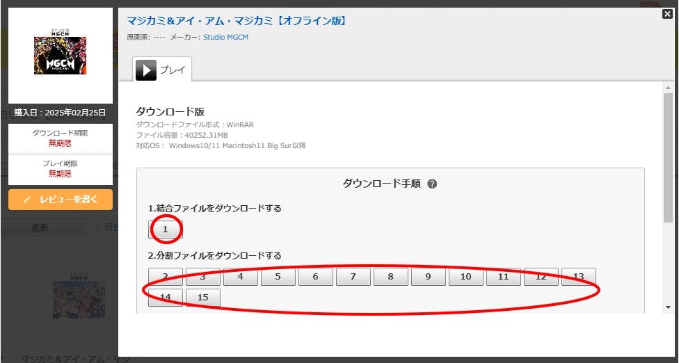This screenshot has width=679, height=363.
Task: Download combined file number 1
Action: point(165,229)
